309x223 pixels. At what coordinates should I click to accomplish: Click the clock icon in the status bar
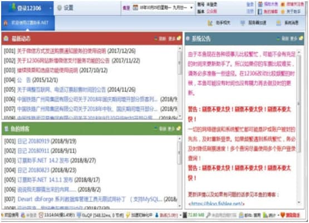[x=41, y=215]
